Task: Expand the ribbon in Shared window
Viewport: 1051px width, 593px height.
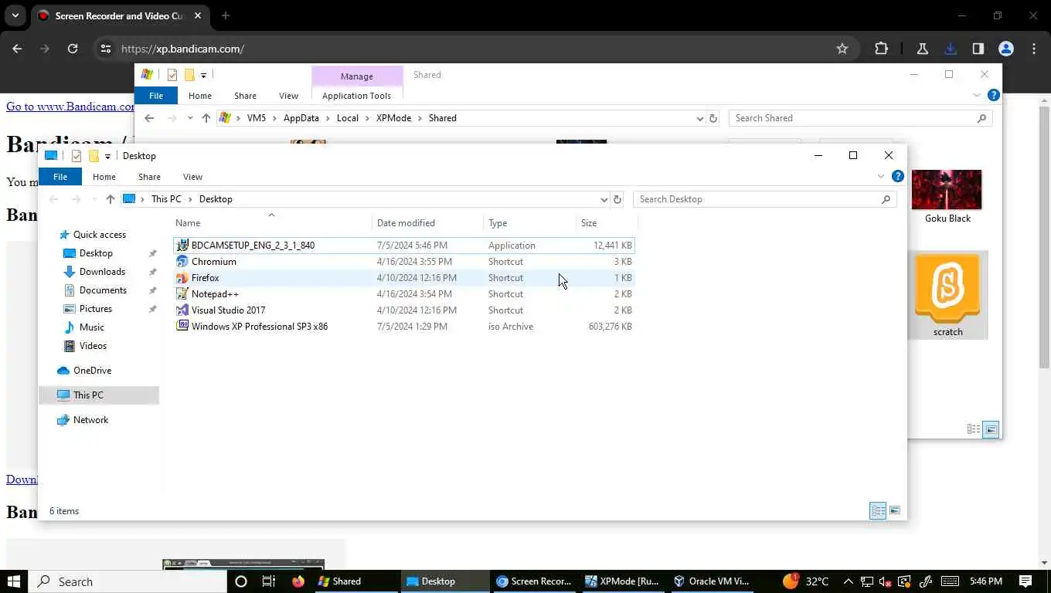Action: [977, 95]
